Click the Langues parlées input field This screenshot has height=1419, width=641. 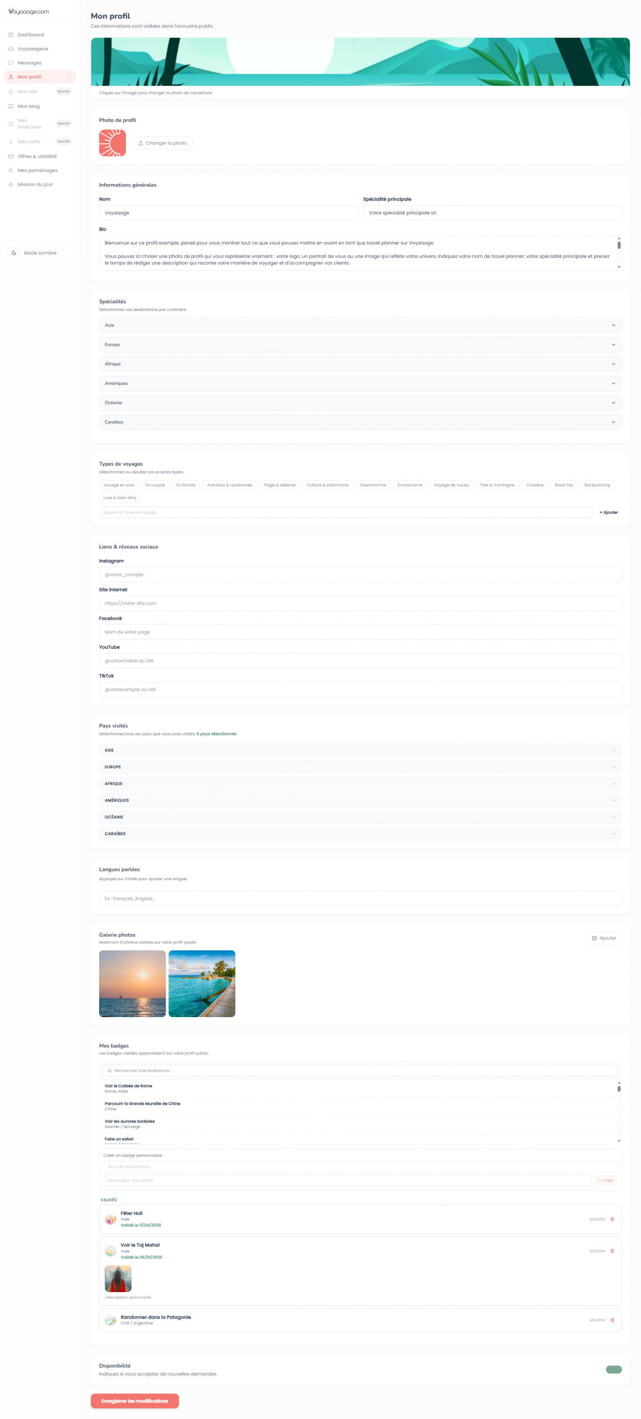click(360, 899)
